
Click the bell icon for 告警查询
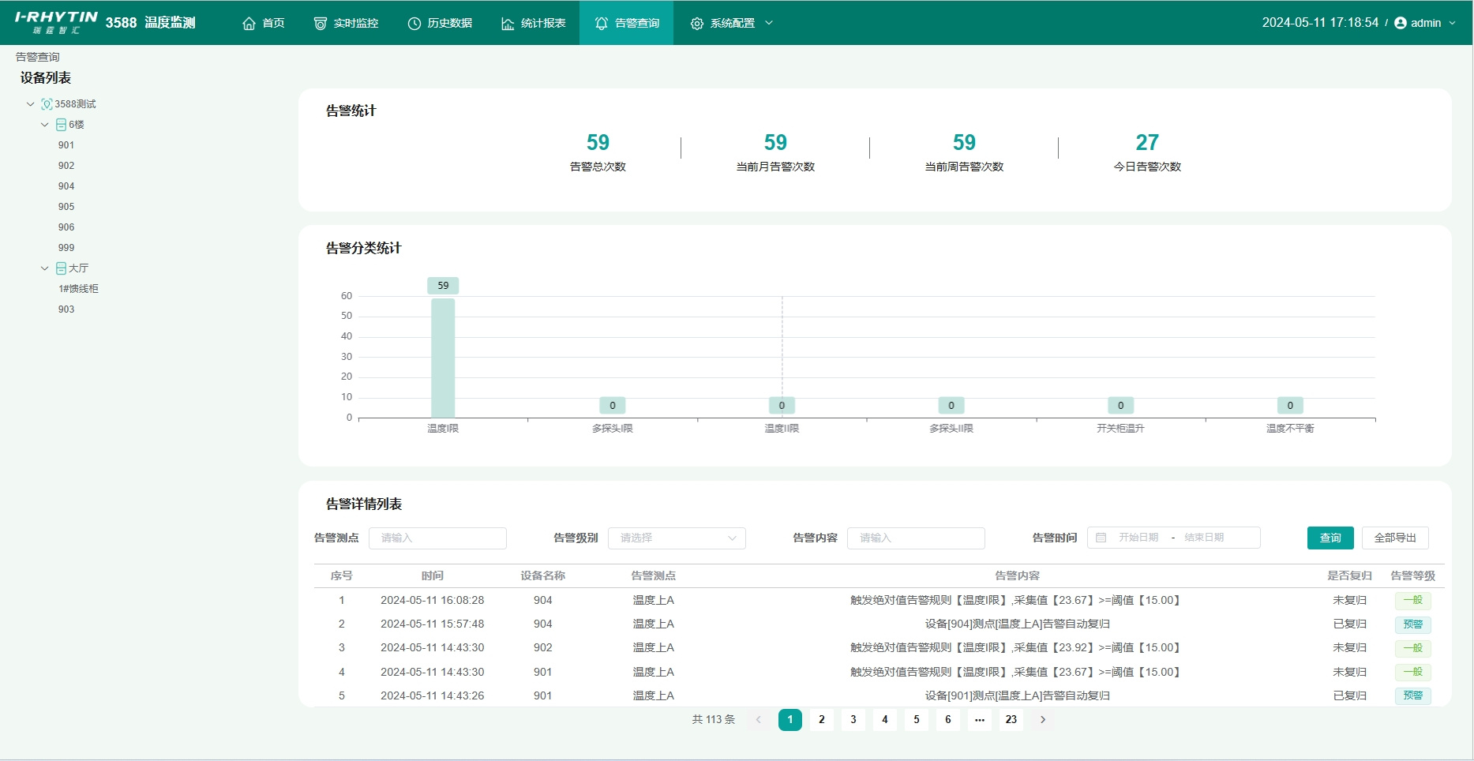point(602,24)
